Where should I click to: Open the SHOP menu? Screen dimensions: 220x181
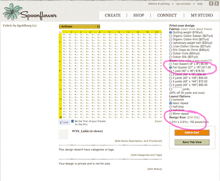[139, 15]
